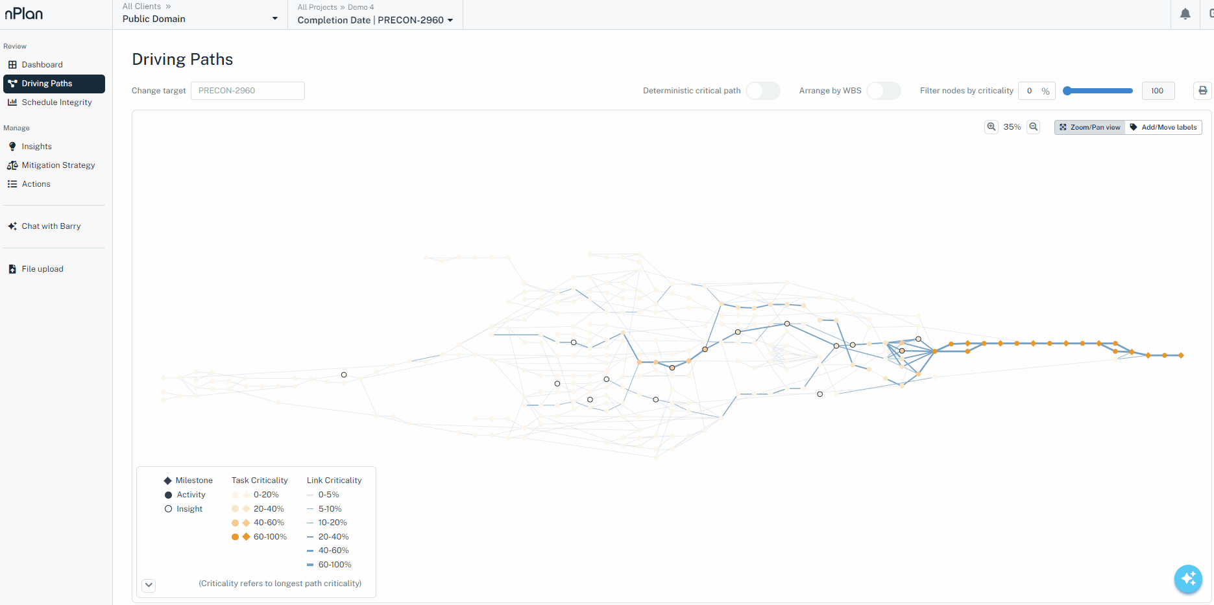This screenshot has width=1214, height=605.
Task: Select Zoom/Pan view mode
Action: [1089, 127]
